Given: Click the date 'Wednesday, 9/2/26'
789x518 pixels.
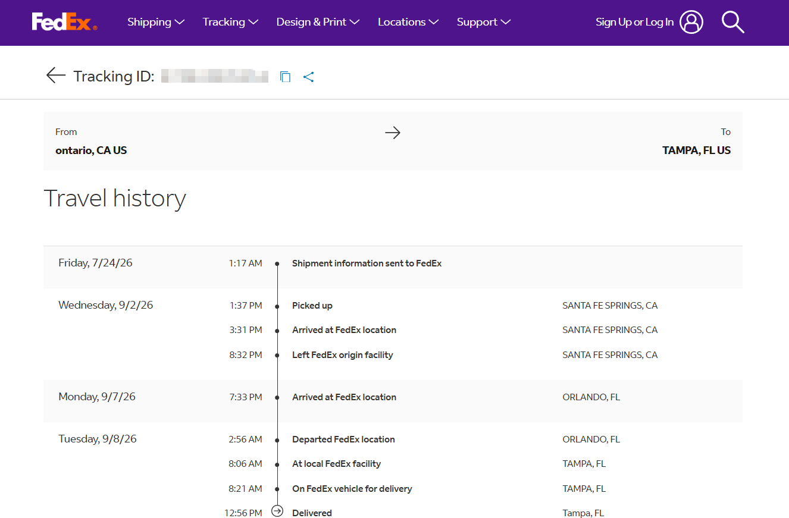Looking at the screenshot, I should (x=105, y=305).
